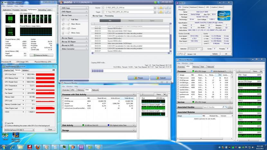Click the Resource Monitor button in Task Manager
The height and width of the screenshot is (150, 267).
pyautogui.click(x=41, y=55)
